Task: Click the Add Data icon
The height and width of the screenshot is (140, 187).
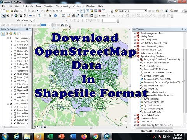Action: [x=47, y=11]
